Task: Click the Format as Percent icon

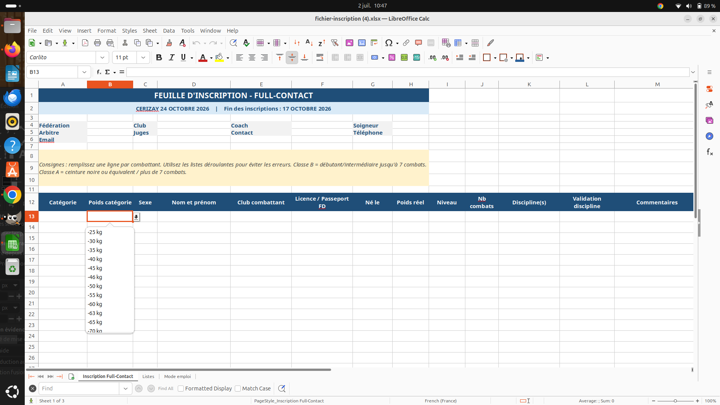Action: [x=392, y=57]
